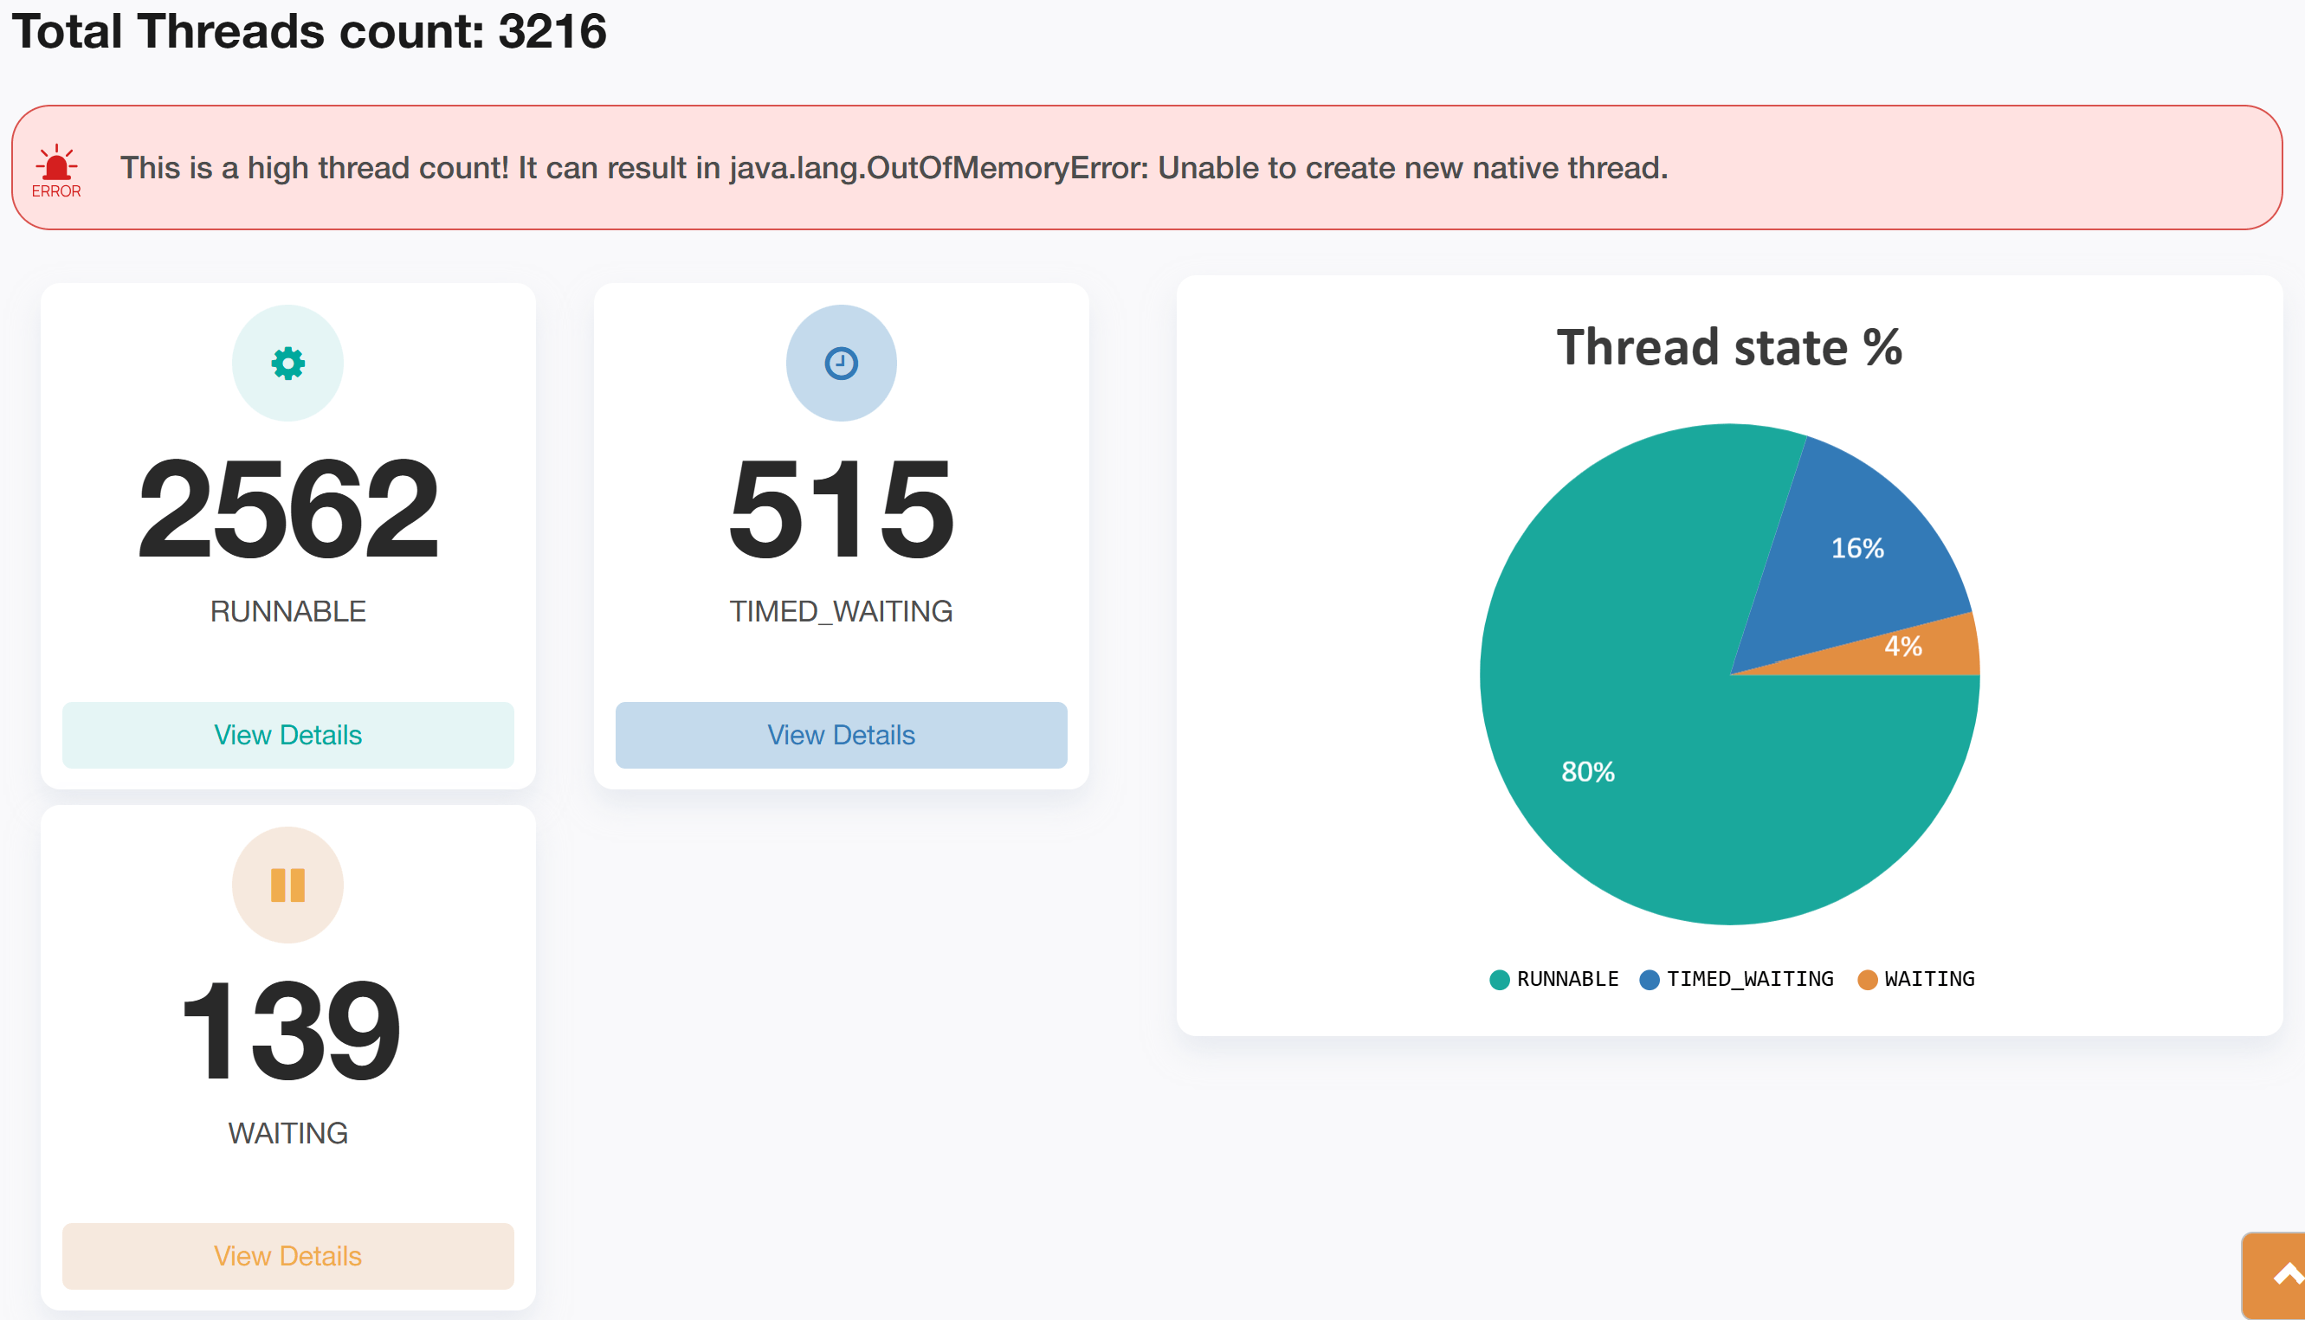The width and height of the screenshot is (2305, 1320).
Task: Click the high thread count error message
Action: point(893,168)
